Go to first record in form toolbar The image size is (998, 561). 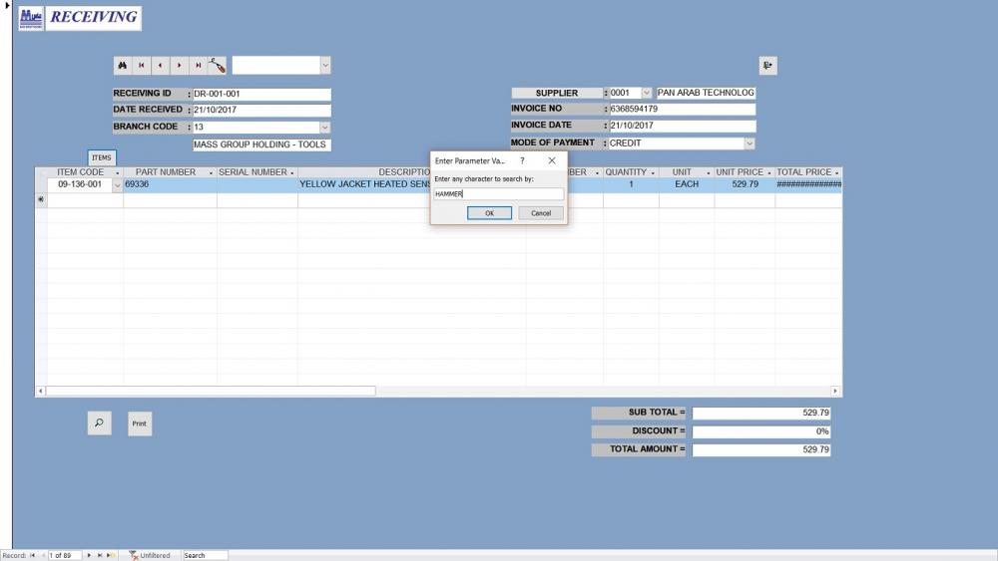tap(142, 66)
